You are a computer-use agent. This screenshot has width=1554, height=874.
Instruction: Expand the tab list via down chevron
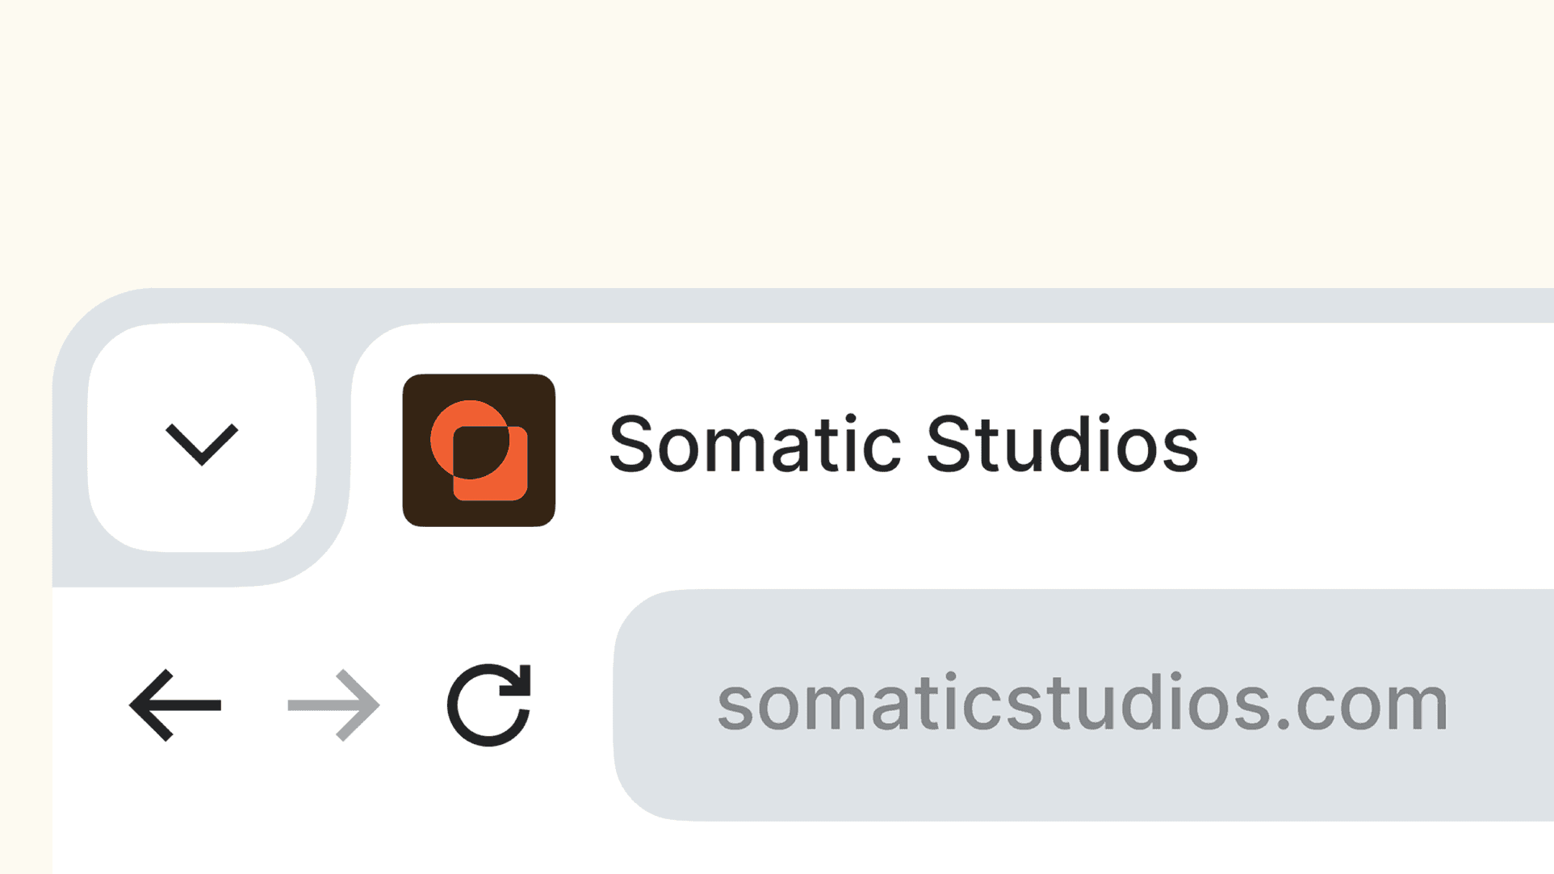tap(202, 444)
